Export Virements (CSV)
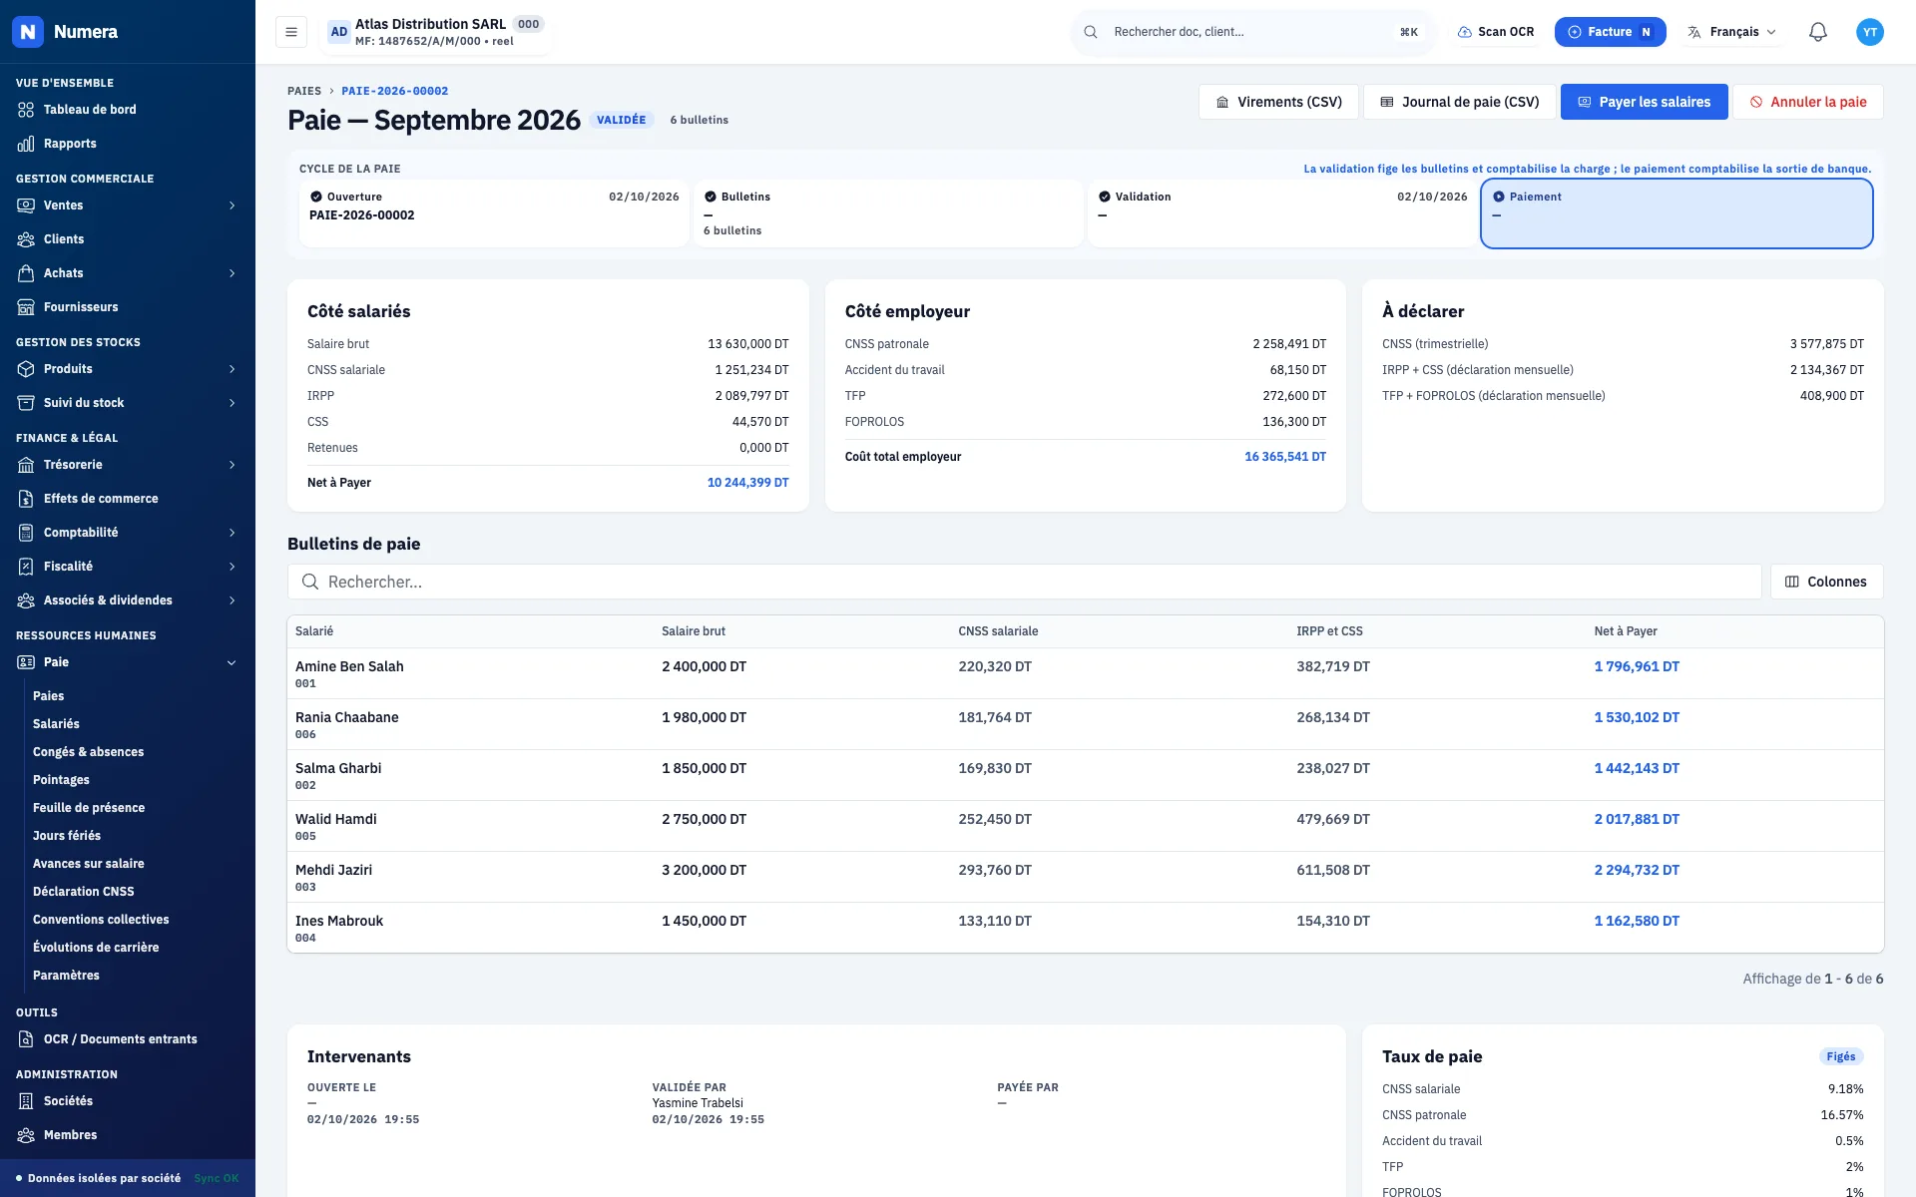Screen dimensions: 1916x1197 1278,102
